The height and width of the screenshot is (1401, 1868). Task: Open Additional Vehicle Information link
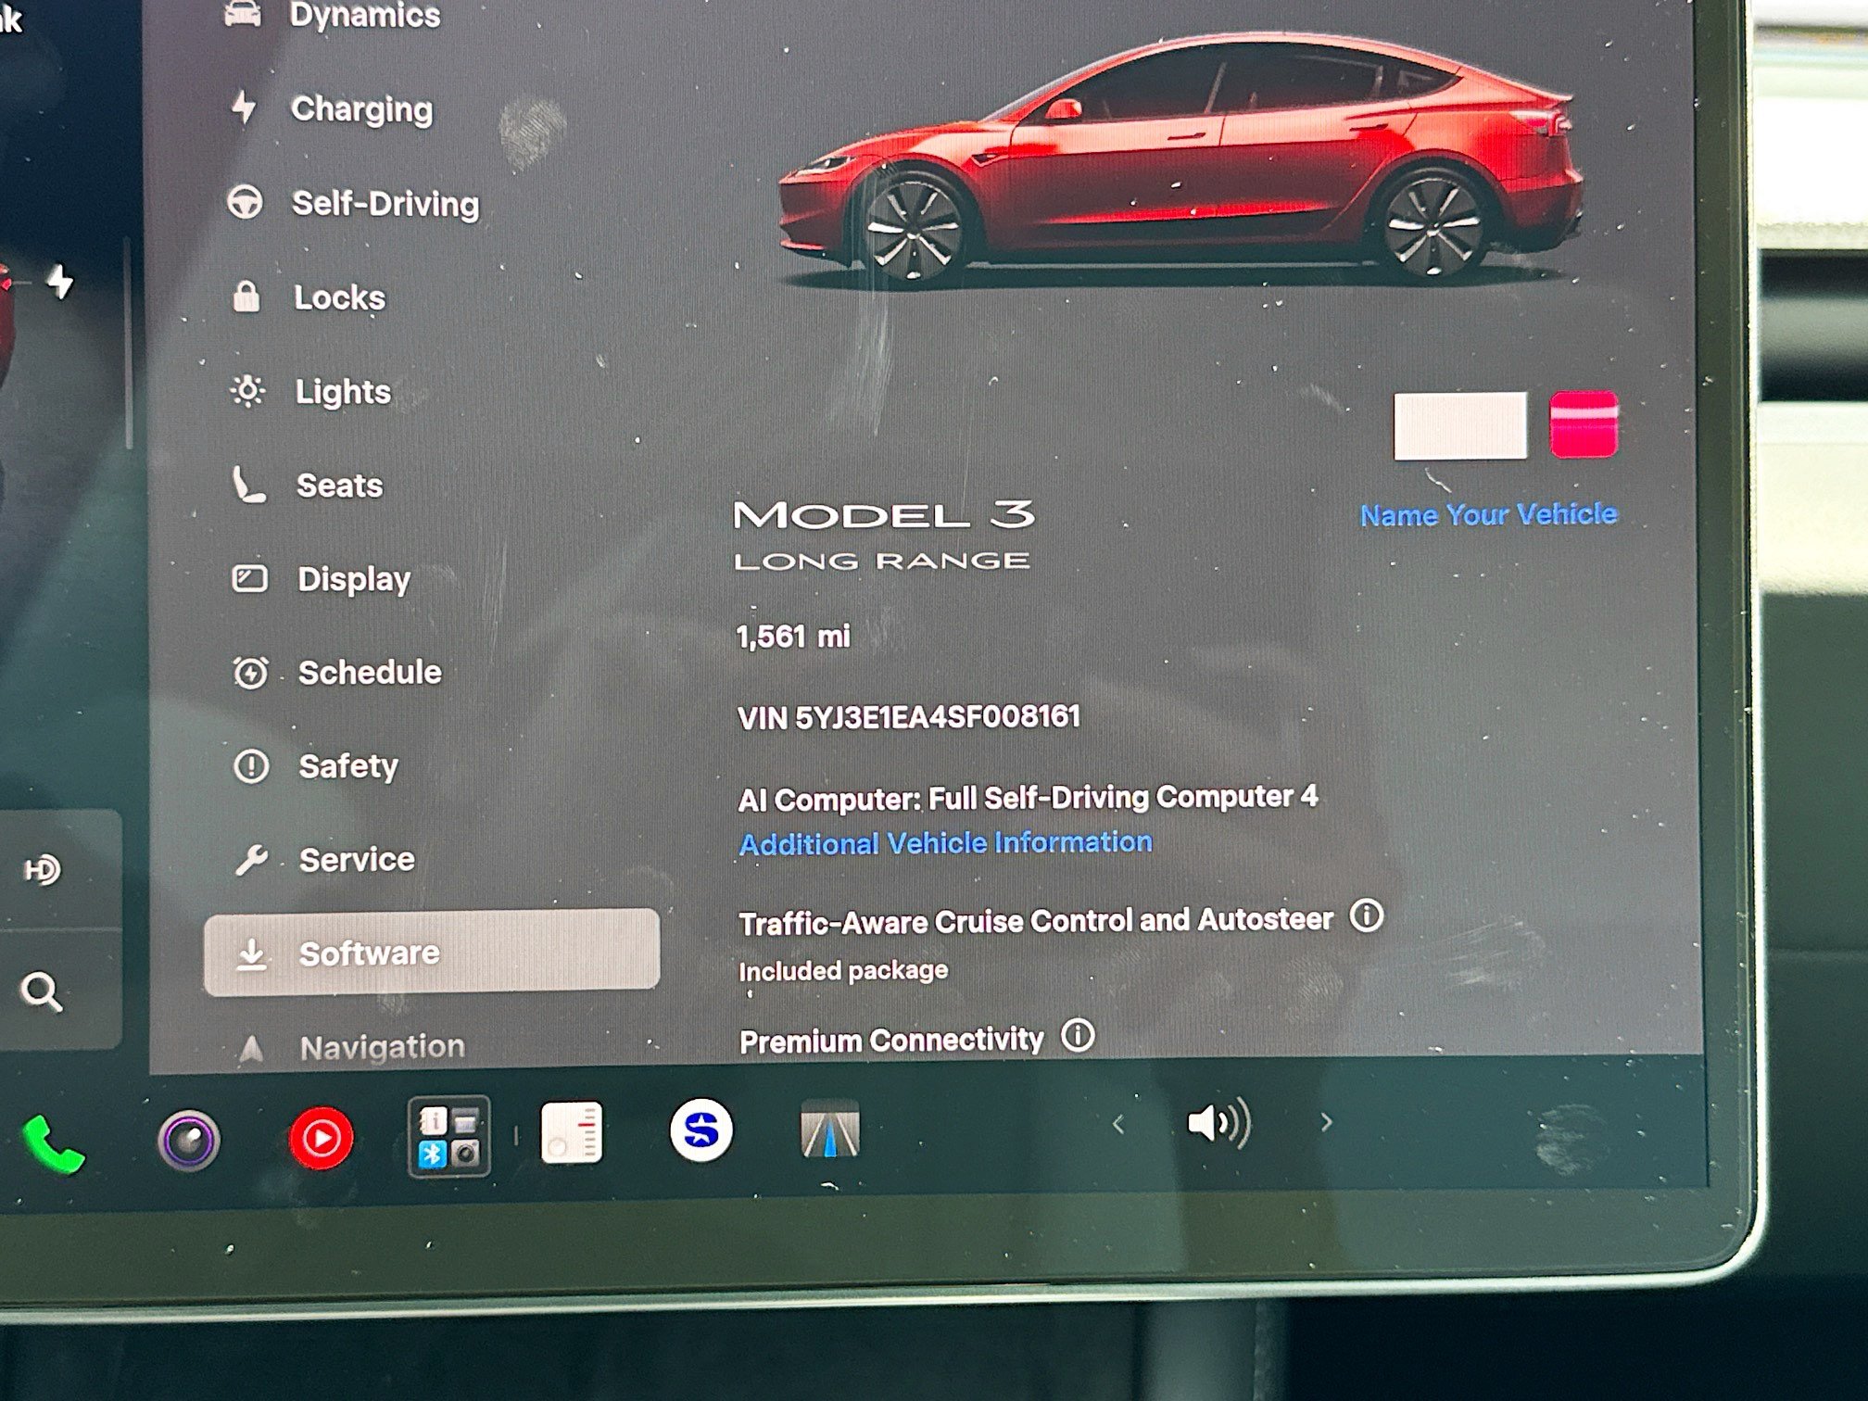pyautogui.click(x=945, y=843)
